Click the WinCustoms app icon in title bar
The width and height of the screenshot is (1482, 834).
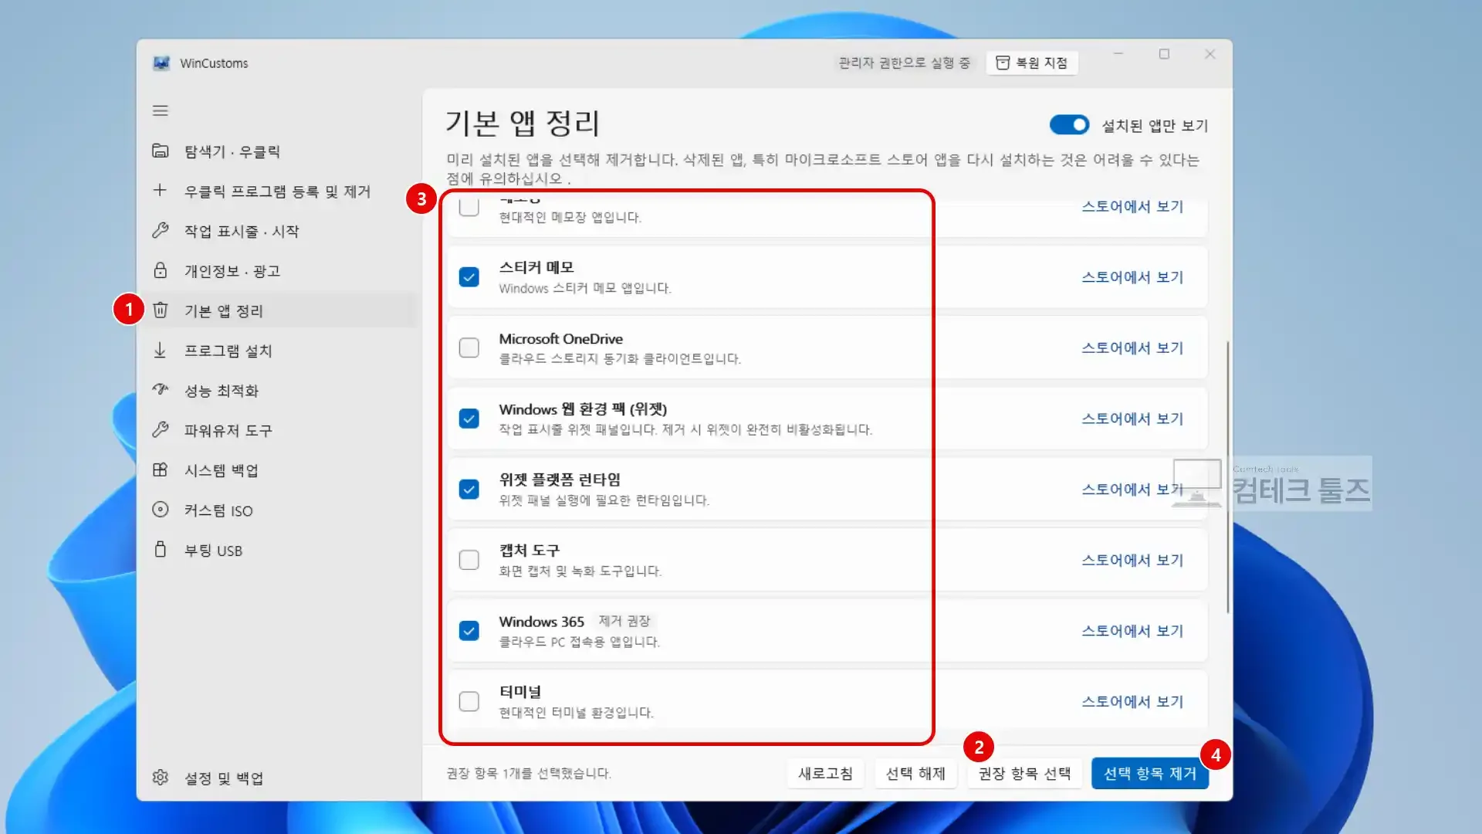tap(161, 63)
